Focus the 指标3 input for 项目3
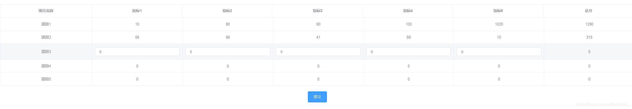This screenshot has width=632, height=109. (318, 52)
